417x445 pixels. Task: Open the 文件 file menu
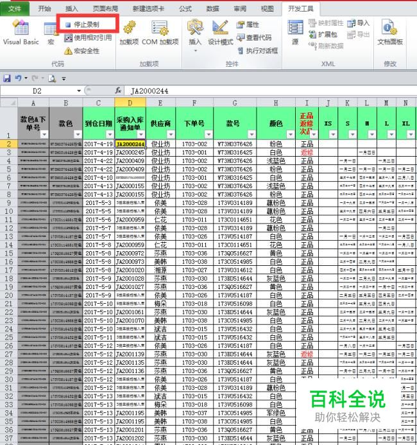point(15,9)
